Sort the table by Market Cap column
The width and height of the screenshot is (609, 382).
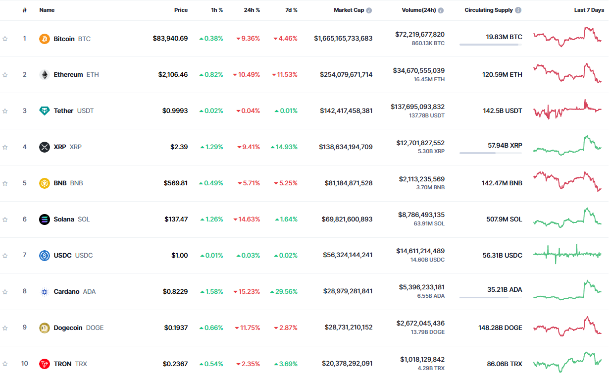tap(349, 10)
